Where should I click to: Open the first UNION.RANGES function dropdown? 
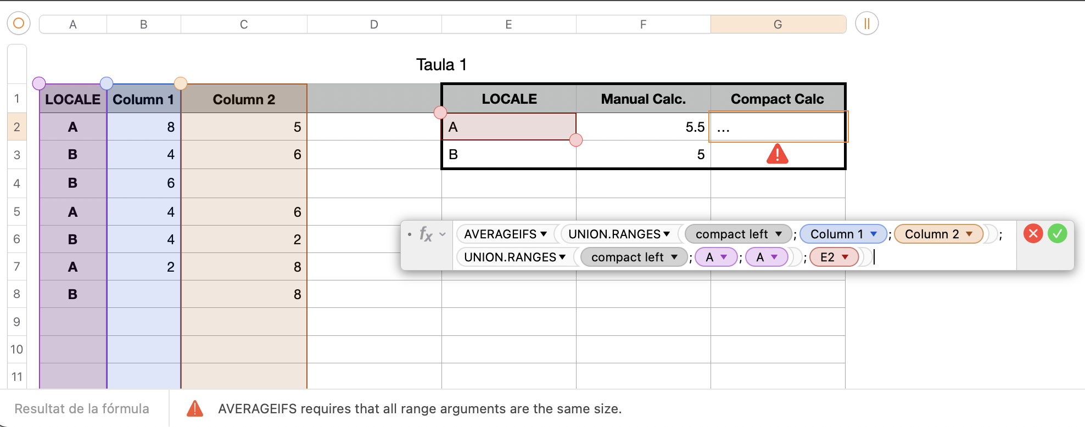[x=667, y=234]
